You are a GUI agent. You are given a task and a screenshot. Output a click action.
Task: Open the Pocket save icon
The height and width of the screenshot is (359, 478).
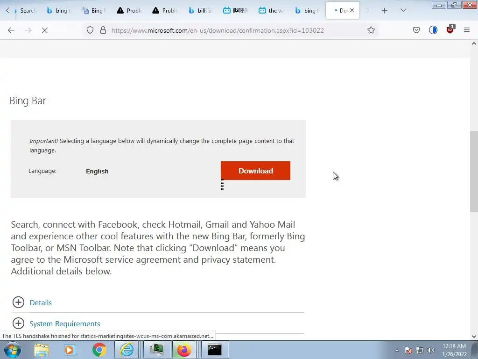click(x=416, y=30)
